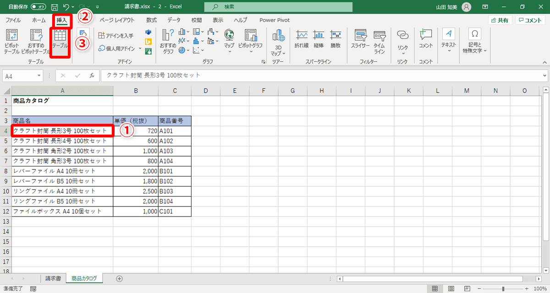Select the 請求書 sheet tab
The height and width of the screenshot is (293, 550).
click(53, 278)
